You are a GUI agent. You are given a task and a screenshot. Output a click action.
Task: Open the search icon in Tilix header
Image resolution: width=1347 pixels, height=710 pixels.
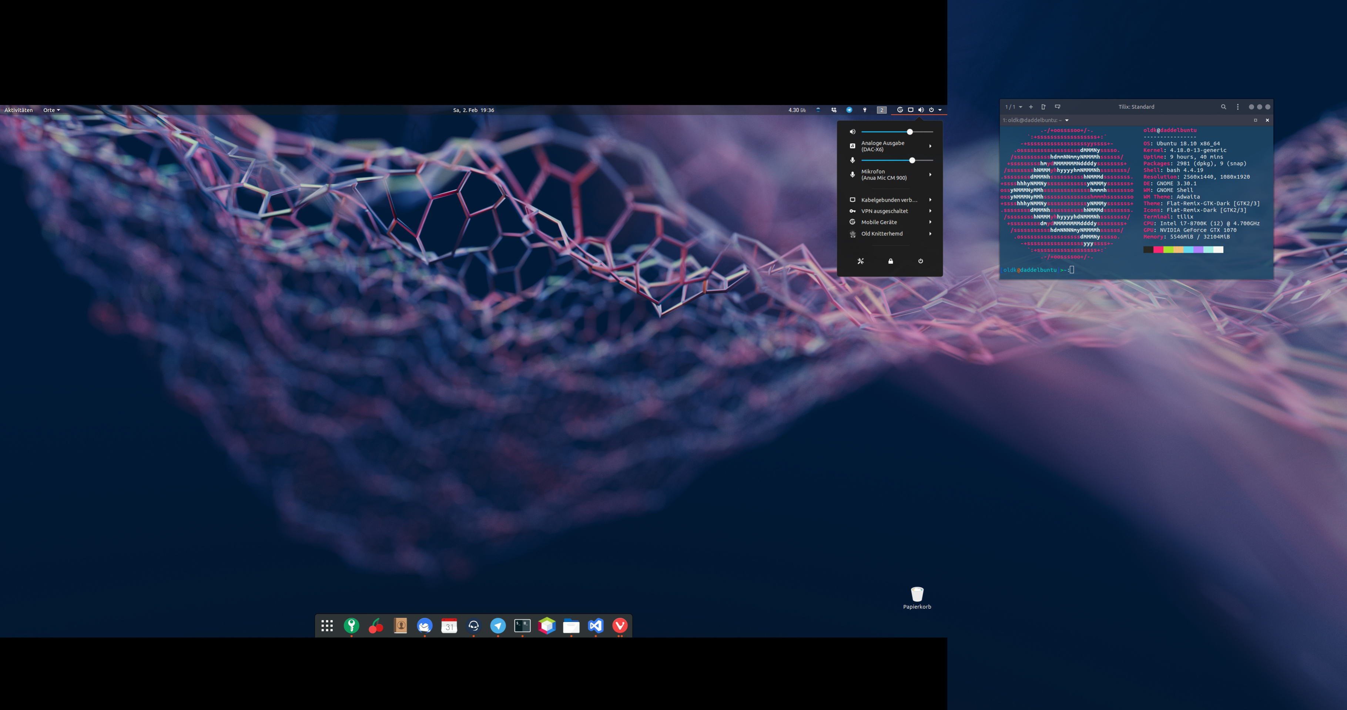pyautogui.click(x=1224, y=107)
